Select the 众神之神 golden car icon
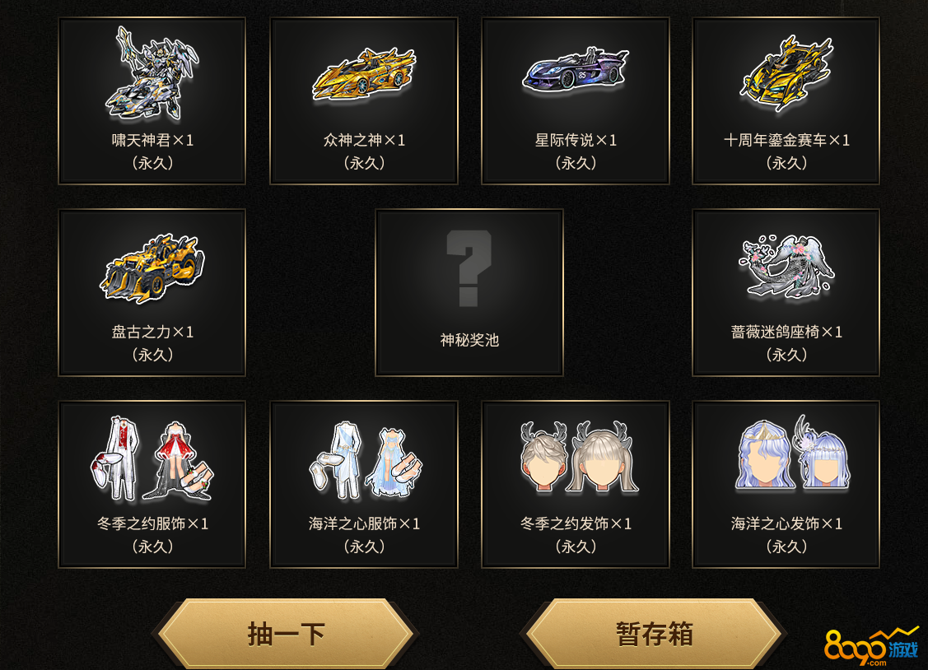The width and height of the screenshot is (928, 670). pos(364,75)
